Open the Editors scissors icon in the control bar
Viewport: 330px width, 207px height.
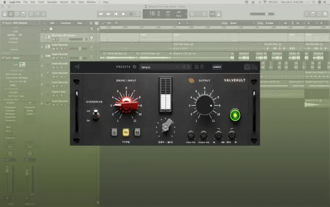(43, 14)
